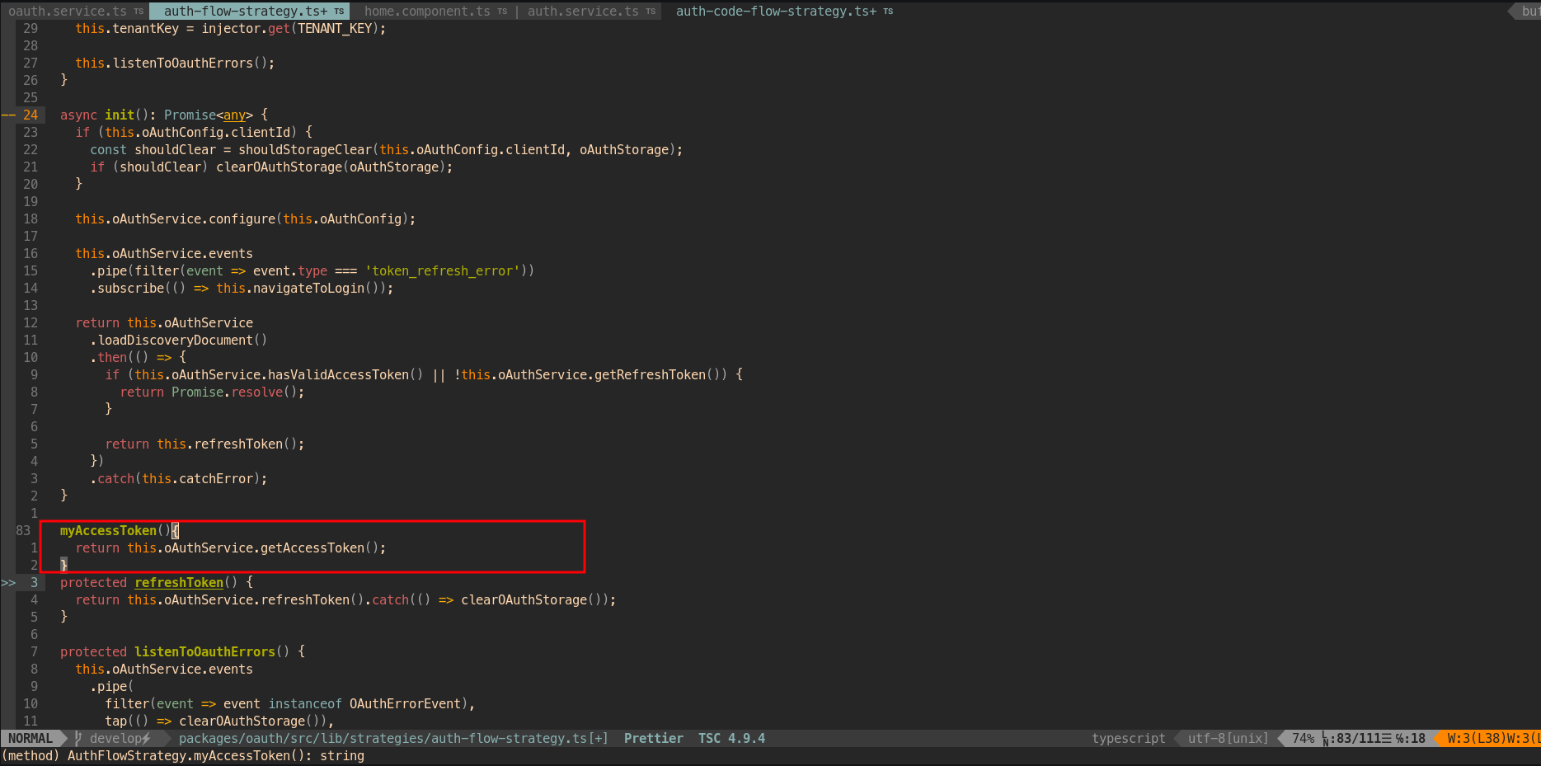Open the auth-code-flow-strategy.ts+ tab

point(778,11)
